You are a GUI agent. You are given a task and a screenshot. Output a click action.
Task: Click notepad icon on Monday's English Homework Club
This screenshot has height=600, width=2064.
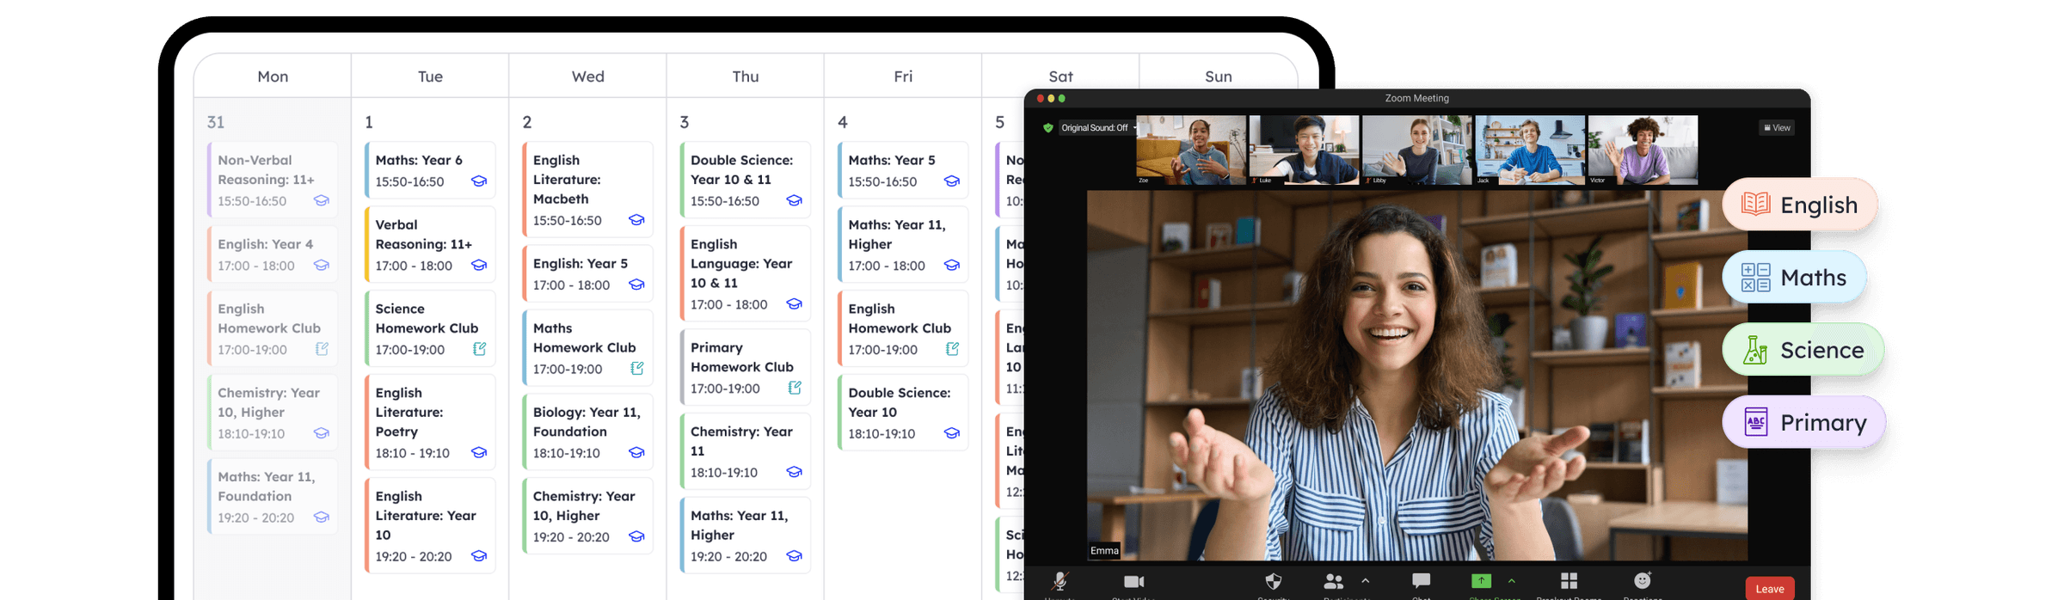click(x=322, y=349)
